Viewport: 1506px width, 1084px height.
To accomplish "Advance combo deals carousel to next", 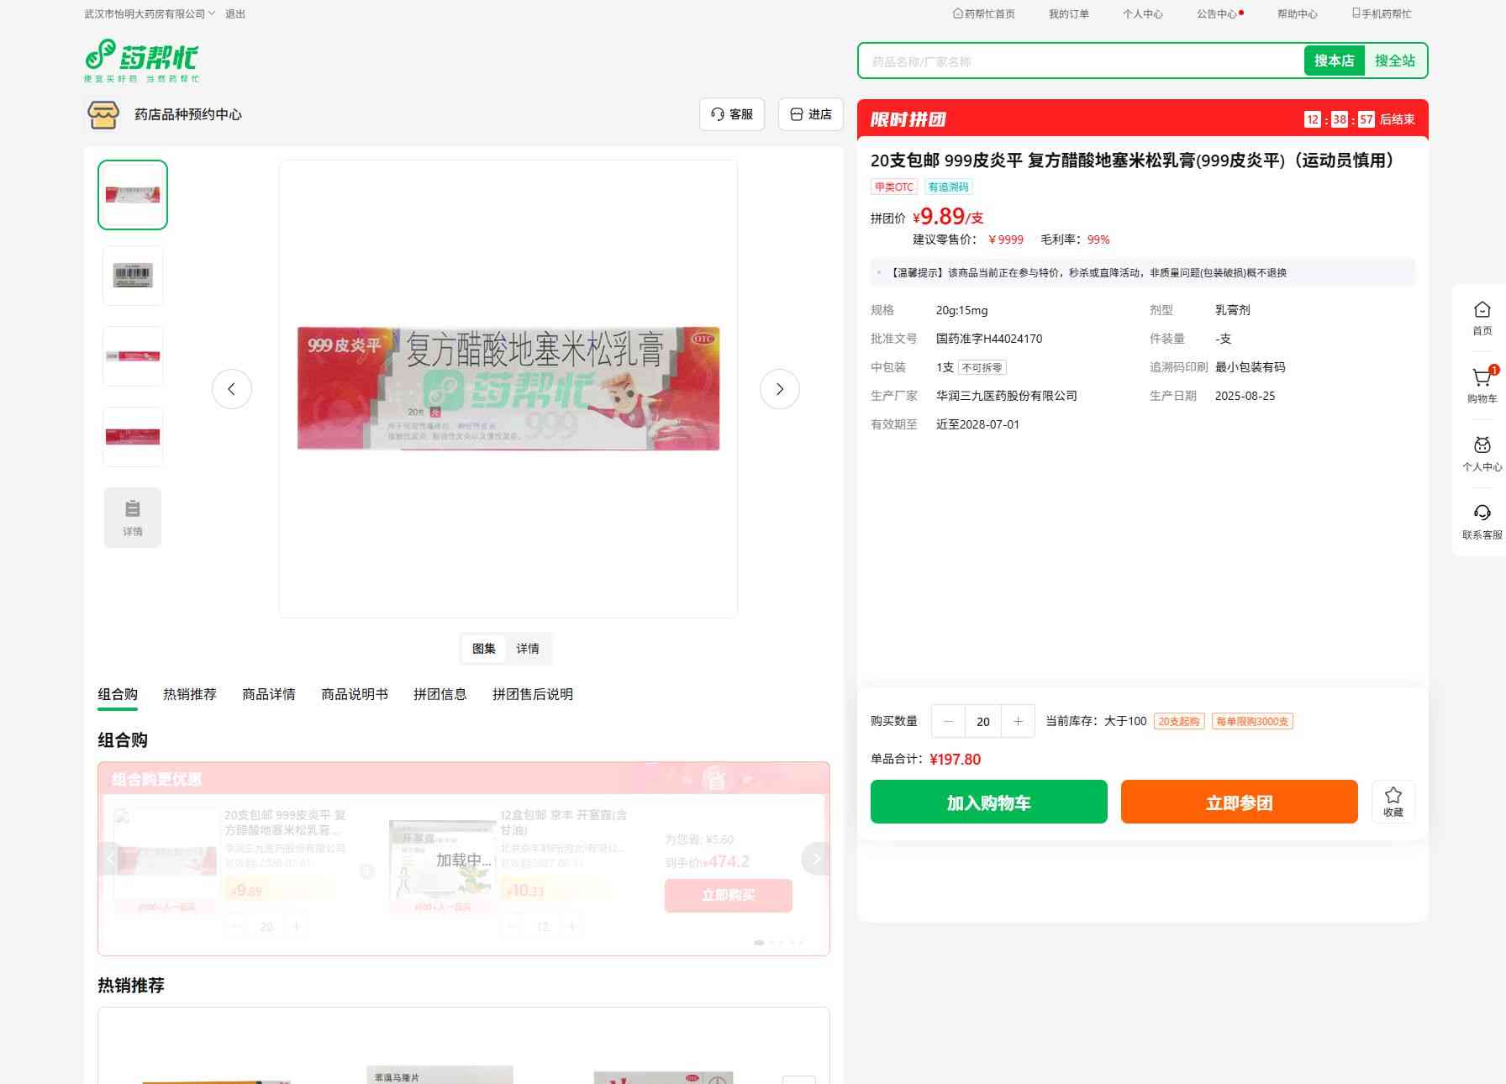I will click(x=815, y=858).
